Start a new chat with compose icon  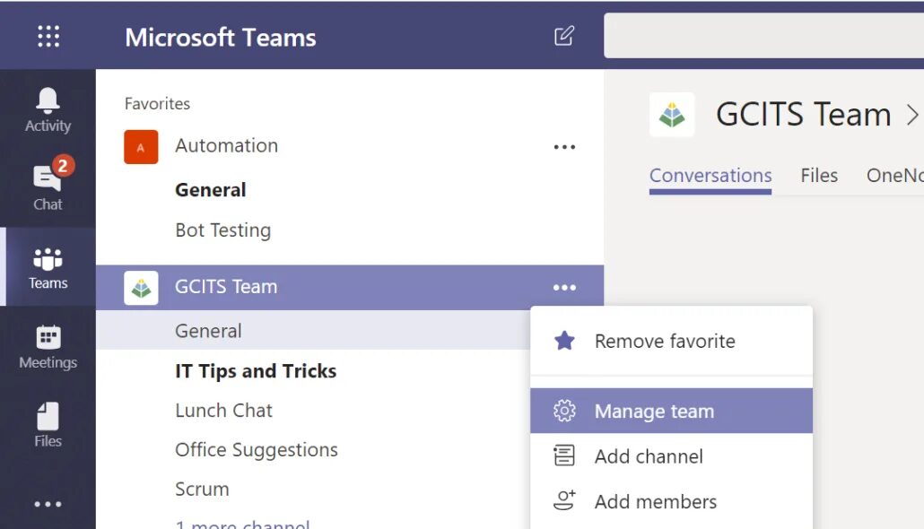[564, 36]
